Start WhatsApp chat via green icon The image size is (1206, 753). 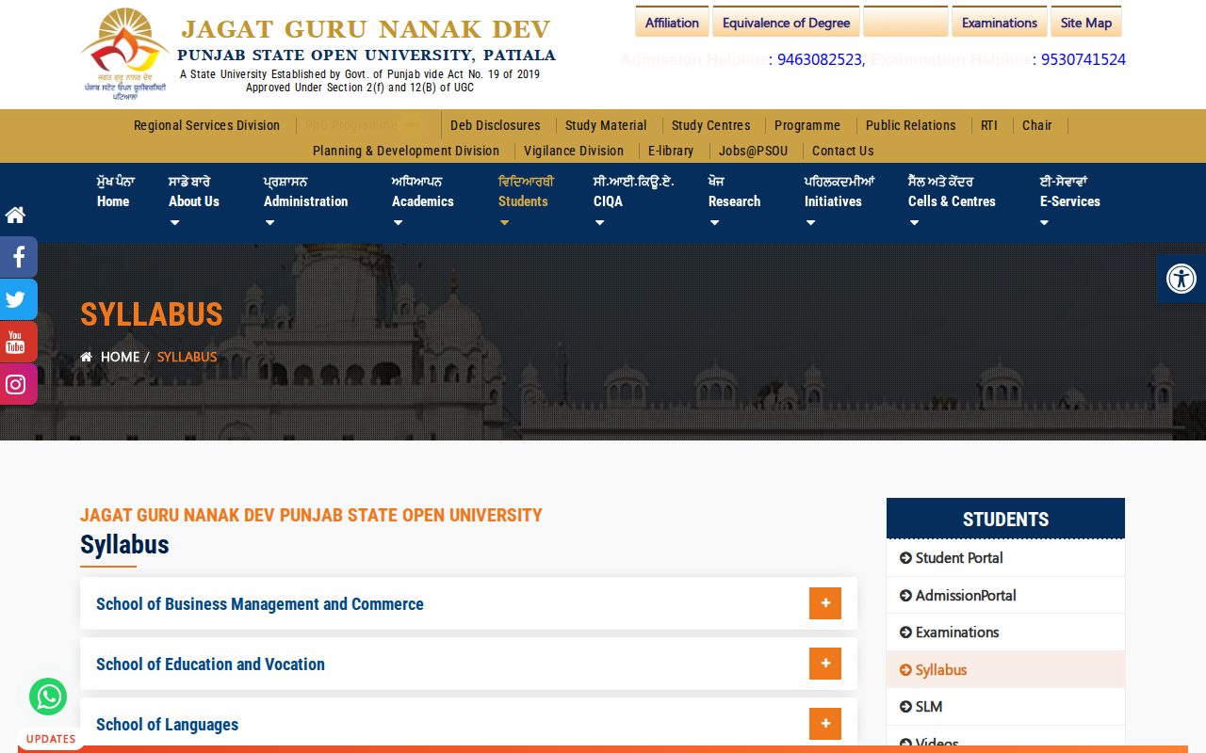(48, 697)
